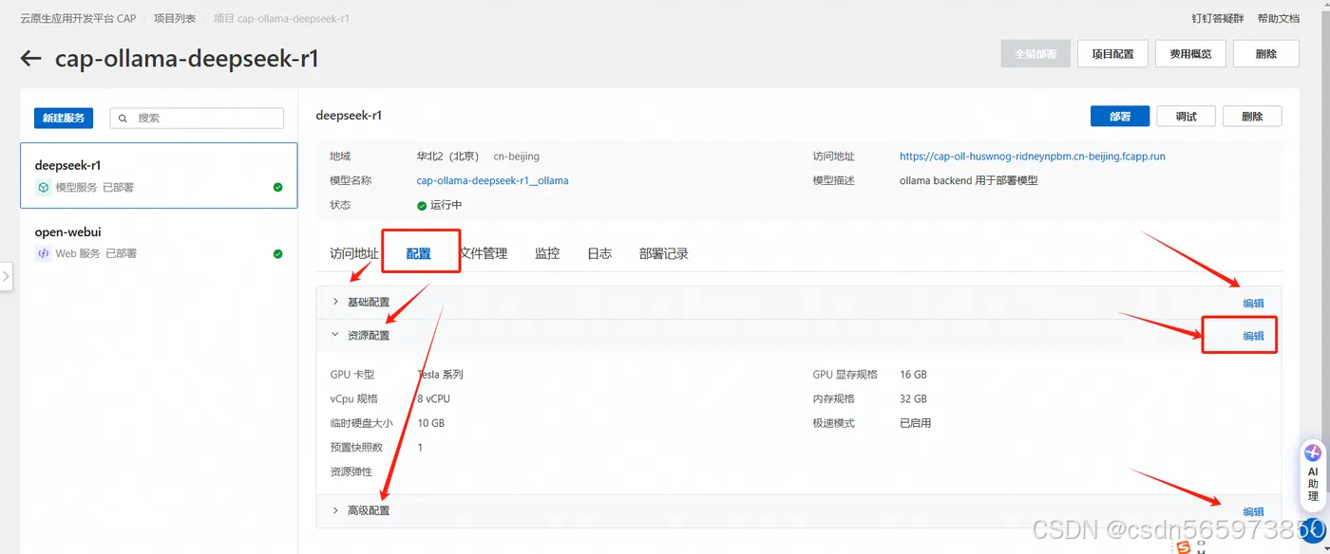Open 项目配置

(x=1112, y=54)
